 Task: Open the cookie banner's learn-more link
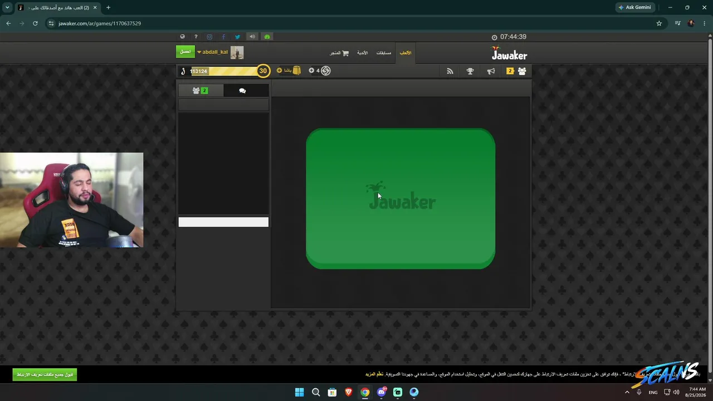(x=374, y=374)
